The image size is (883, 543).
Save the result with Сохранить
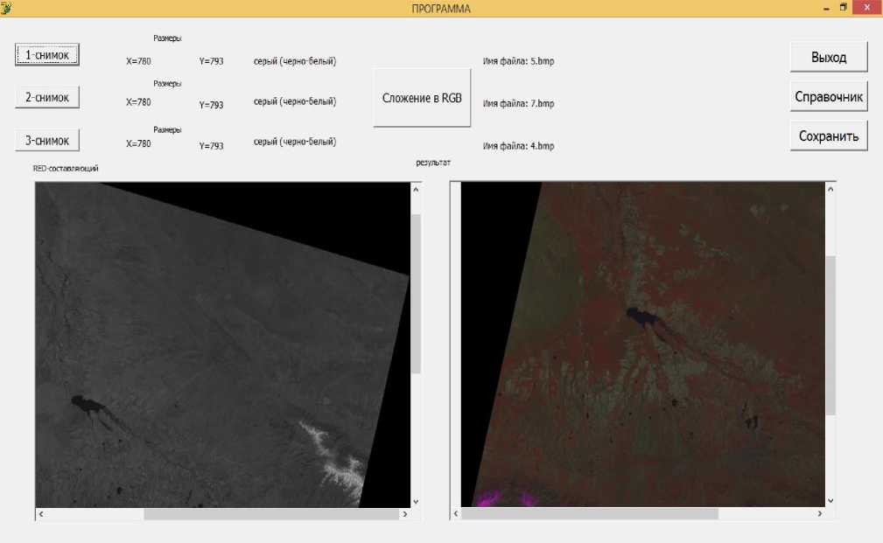pos(828,136)
